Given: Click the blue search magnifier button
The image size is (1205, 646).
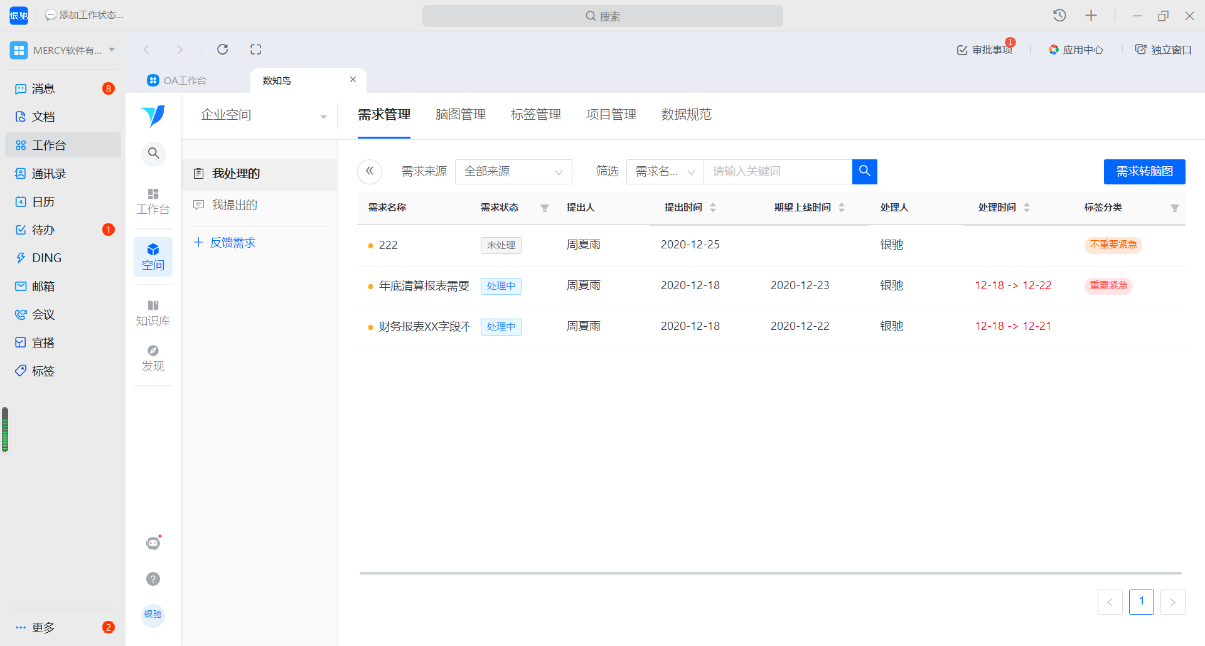Looking at the screenshot, I should click(864, 171).
